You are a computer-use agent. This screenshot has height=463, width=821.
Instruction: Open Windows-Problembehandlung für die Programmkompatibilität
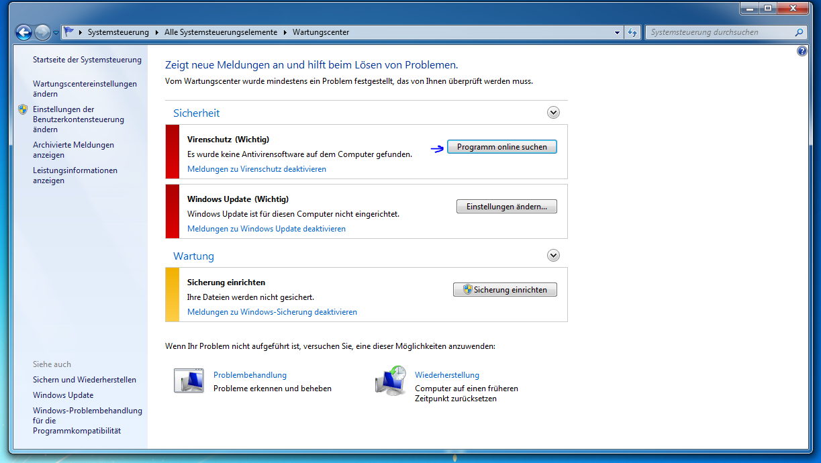point(87,421)
